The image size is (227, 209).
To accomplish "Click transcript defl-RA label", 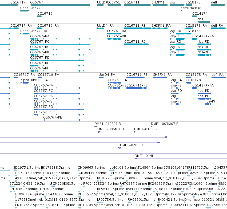I will [217, 26].
